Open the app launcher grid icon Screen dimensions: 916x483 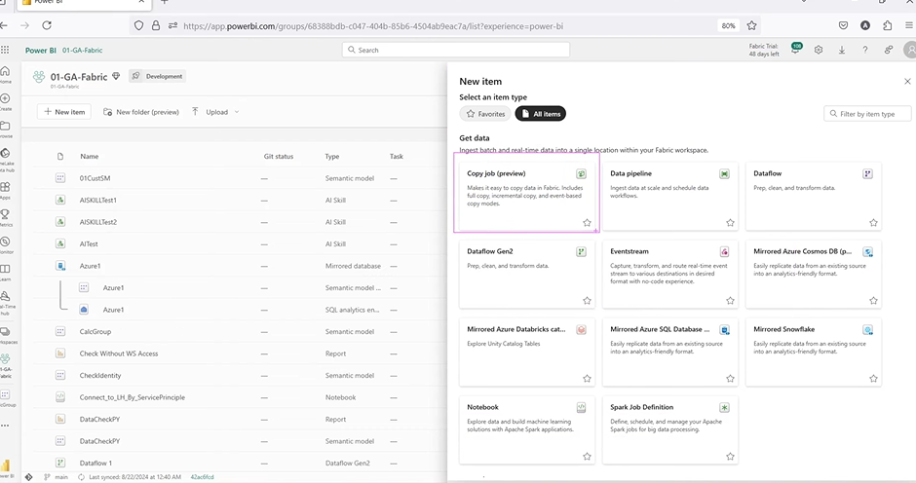click(x=5, y=50)
